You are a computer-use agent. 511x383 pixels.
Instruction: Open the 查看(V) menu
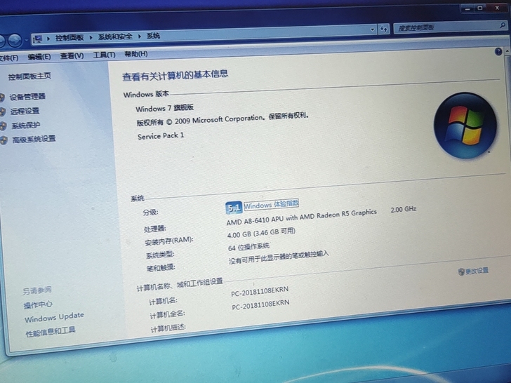point(72,56)
